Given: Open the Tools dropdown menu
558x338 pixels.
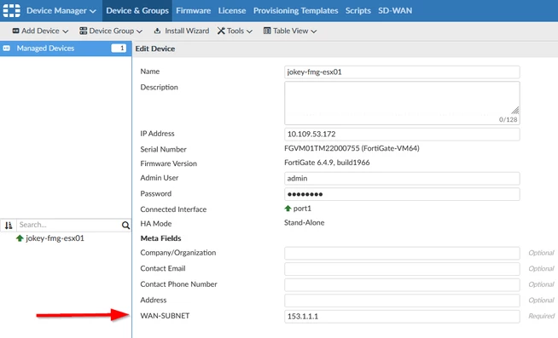Looking at the screenshot, I should click(235, 31).
